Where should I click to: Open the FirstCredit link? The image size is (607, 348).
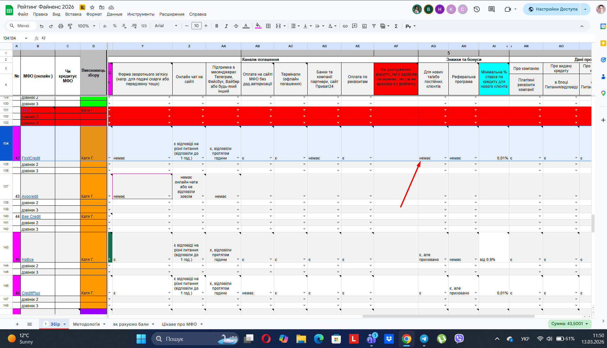click(x=31, y=158)
